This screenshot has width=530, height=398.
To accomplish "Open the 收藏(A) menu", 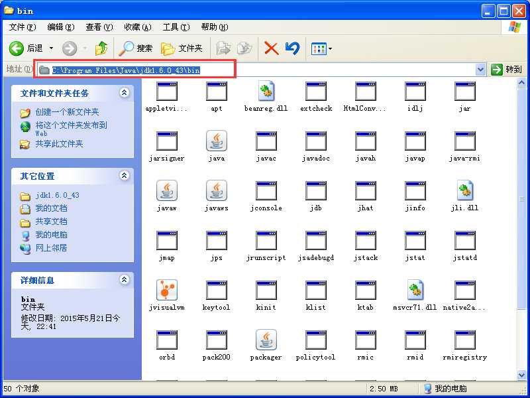I will pos(138,27).
